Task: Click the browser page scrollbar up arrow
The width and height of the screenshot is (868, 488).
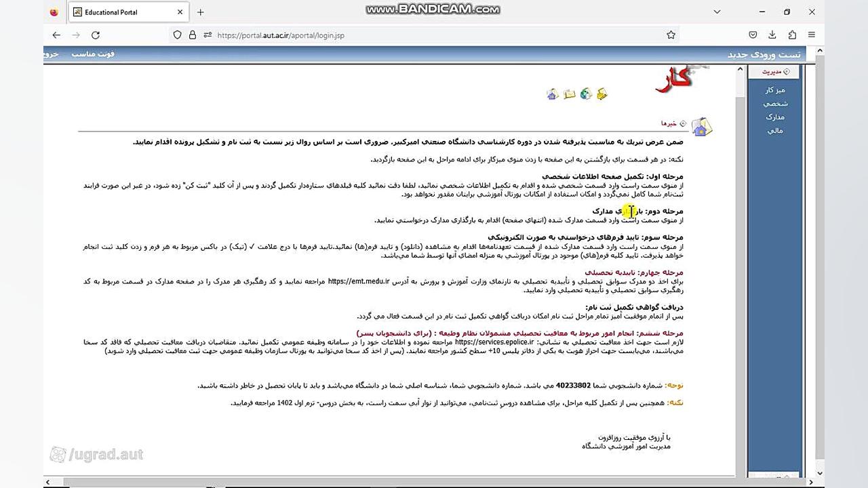Action: [x=821, y=51]
